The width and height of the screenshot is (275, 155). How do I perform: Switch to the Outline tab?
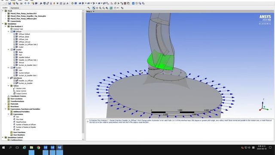coord(5,8)
